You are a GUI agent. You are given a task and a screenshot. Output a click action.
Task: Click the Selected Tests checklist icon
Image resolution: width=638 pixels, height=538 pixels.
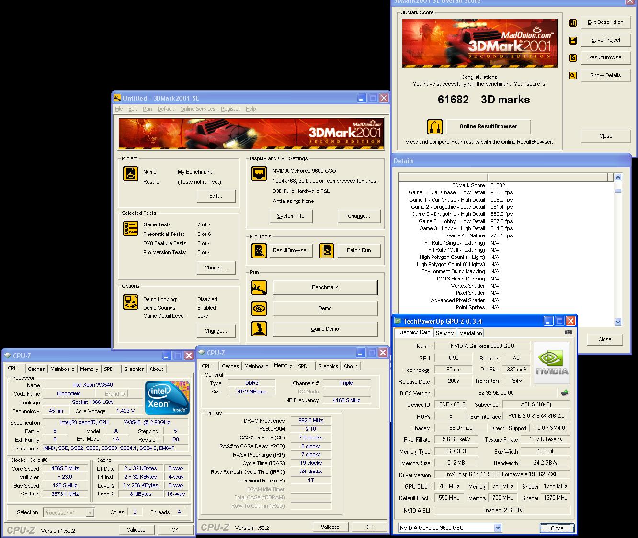pos(131,228)
